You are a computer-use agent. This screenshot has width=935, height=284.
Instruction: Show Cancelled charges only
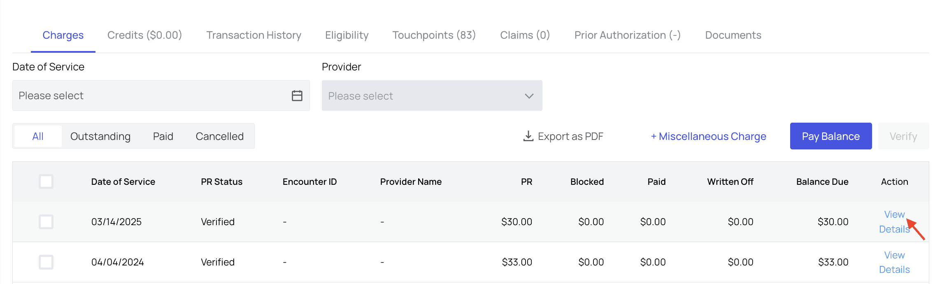[x=219, y=136]
